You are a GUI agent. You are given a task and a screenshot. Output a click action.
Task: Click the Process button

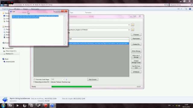pyautogui.click(x=136, y=35)
